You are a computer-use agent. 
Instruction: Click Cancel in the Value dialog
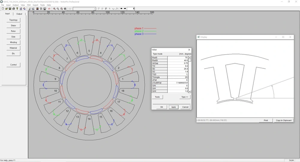(x=185, y=107)
